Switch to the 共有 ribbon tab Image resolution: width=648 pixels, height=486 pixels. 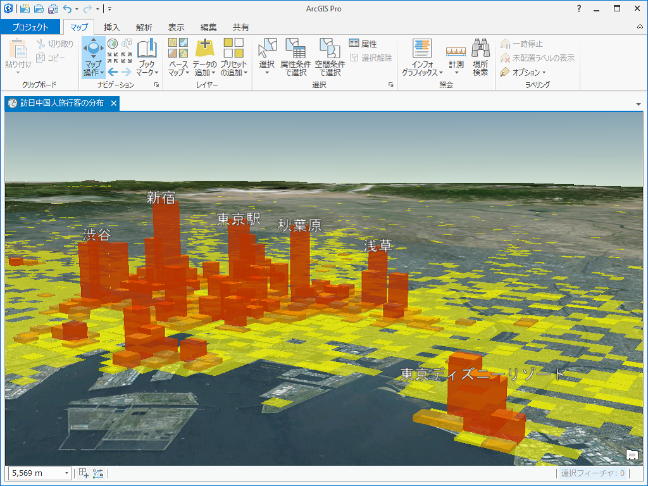coord(240,27)
